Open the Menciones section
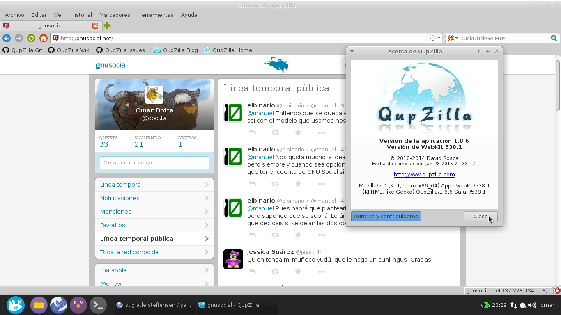 point(154,212)
